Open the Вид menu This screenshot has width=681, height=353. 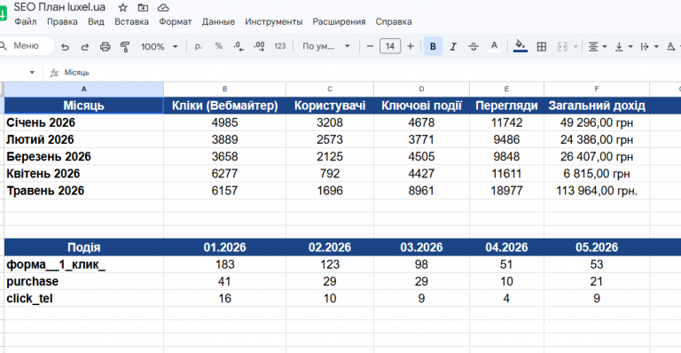pyautogui.click(x=96, y=21)
